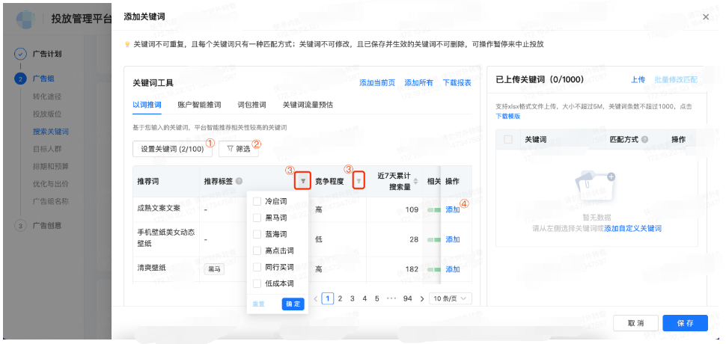Check the 冷启词 filter option
This screenshot has height=344, width=726.
coord(257,202)
